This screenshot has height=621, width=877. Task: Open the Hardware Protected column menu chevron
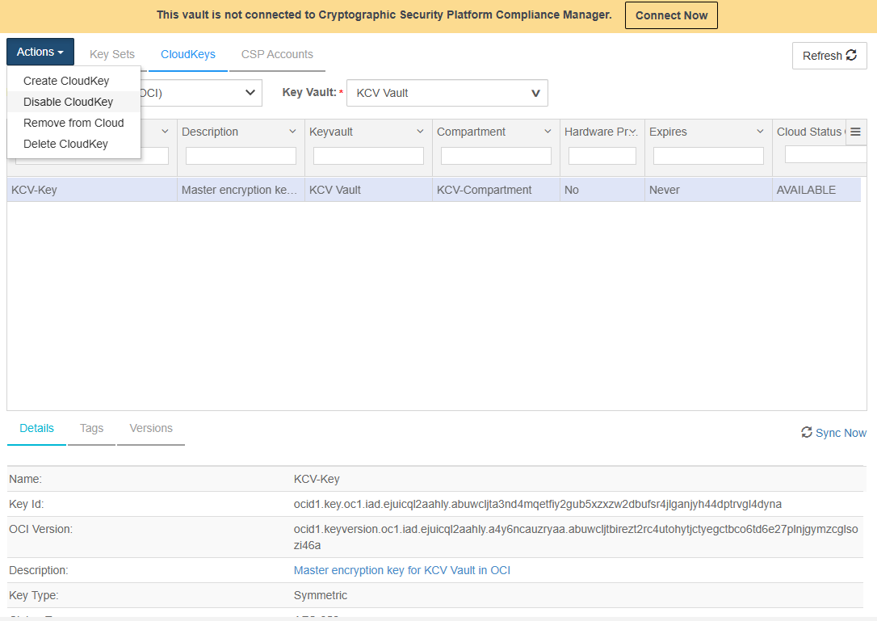[x=632, y=132]
